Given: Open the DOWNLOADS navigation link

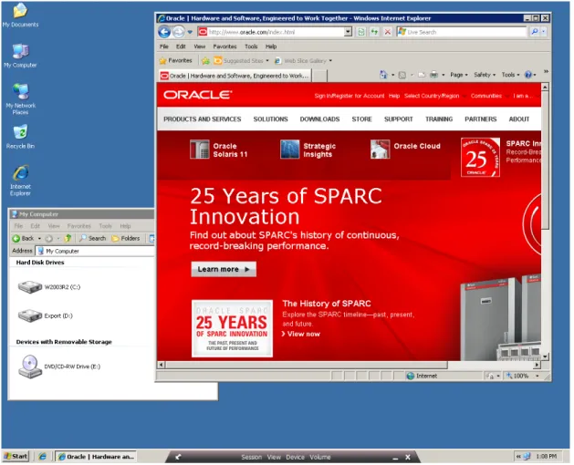Looking at the screenshot, I should tap(319, 119).
